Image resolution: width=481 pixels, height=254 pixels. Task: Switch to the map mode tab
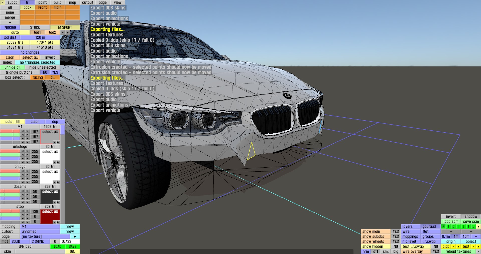73,2
